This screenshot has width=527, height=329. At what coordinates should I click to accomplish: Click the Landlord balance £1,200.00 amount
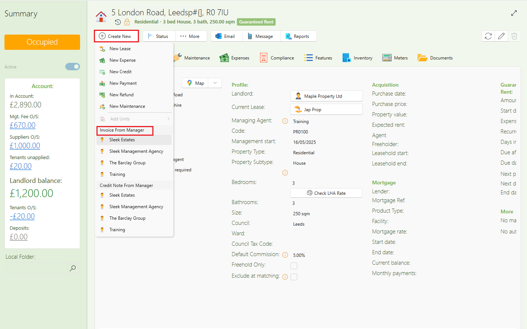tap(32, 193)
